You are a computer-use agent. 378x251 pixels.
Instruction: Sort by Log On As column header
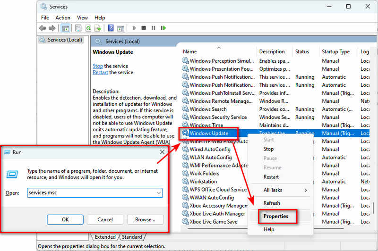click(x=364, y=51)
